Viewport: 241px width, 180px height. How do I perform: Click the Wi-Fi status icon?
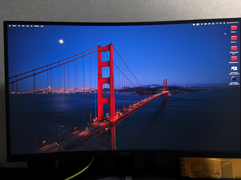pyautogui.click(x=217, y=24)
